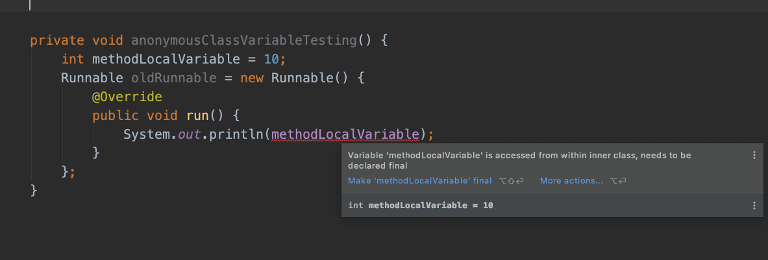Place the caret in the anonymousClassVariableTesting method name
This screenshot has height=260, width=768.
click(244, 41)
